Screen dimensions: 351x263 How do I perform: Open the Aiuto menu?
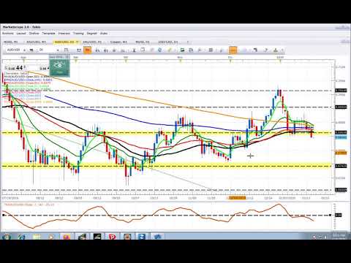[104, 34]
